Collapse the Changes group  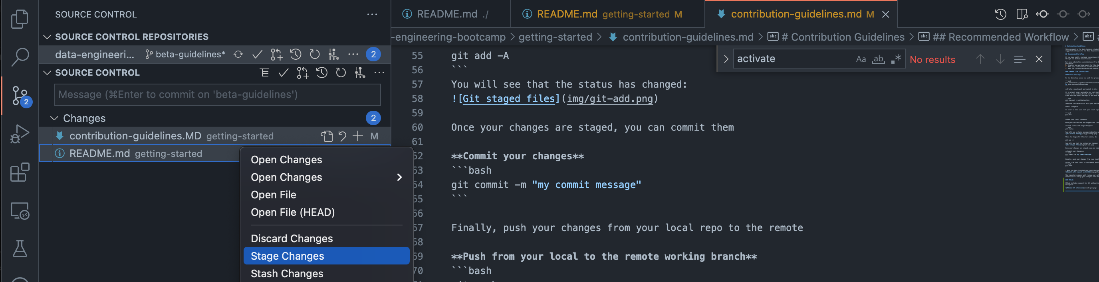54,118
